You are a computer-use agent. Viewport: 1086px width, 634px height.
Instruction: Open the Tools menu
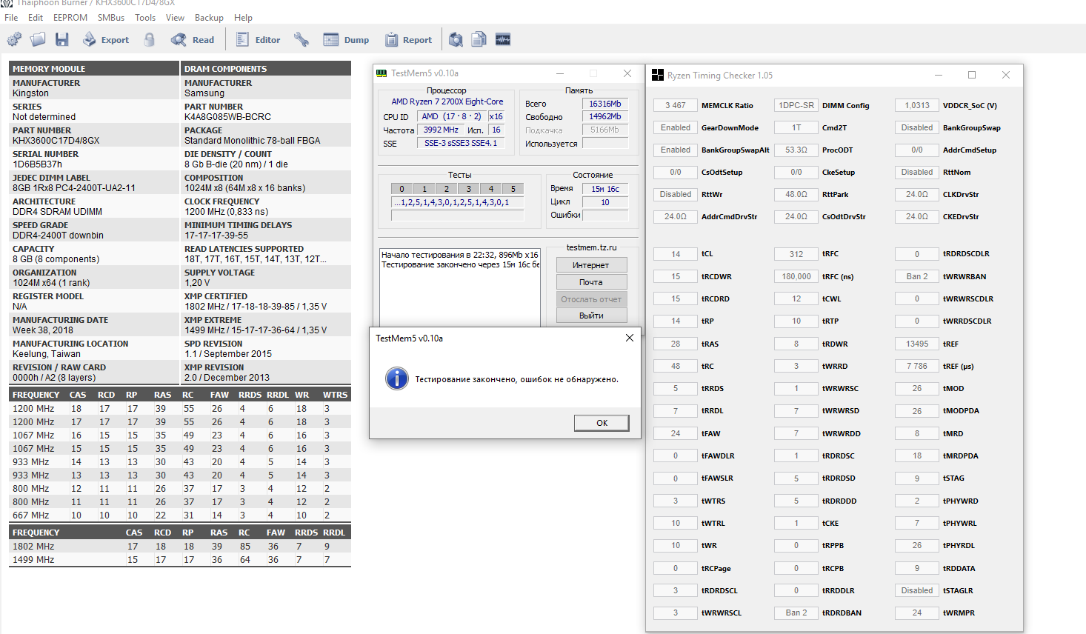pos(145,17)
